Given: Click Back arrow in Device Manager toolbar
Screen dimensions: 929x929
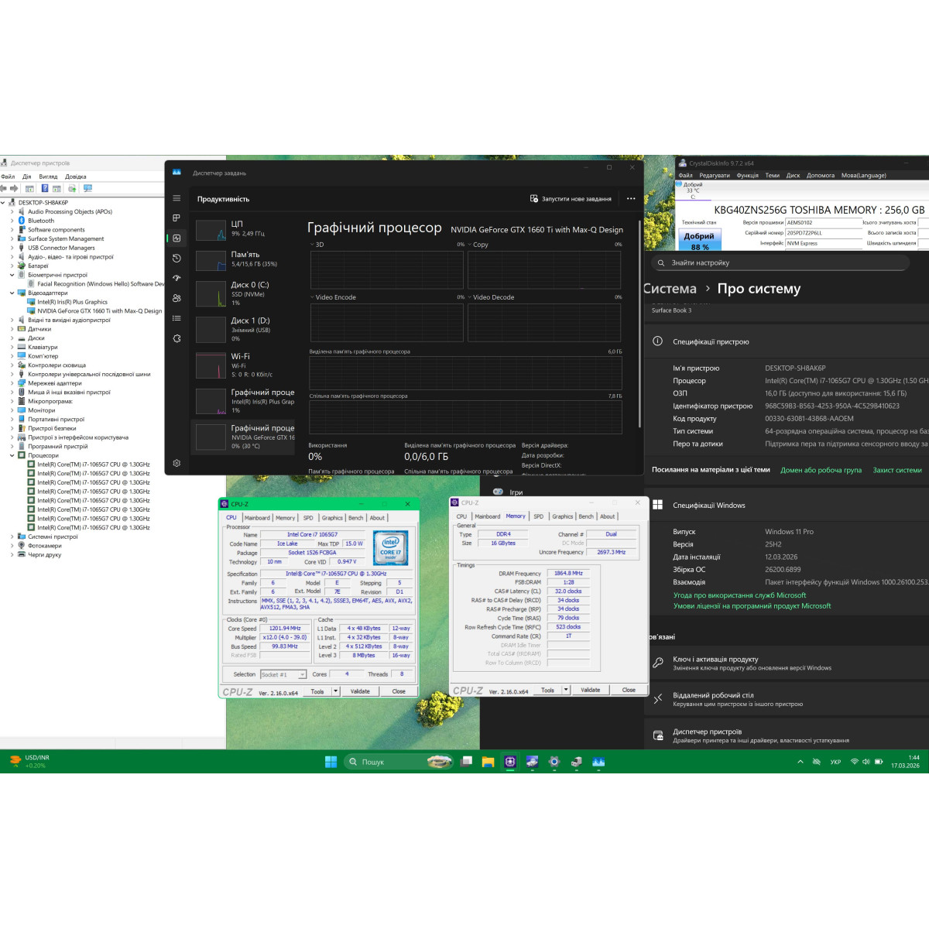Looking at the screenshot, I should pyautogui.click(x=3, y=188).
